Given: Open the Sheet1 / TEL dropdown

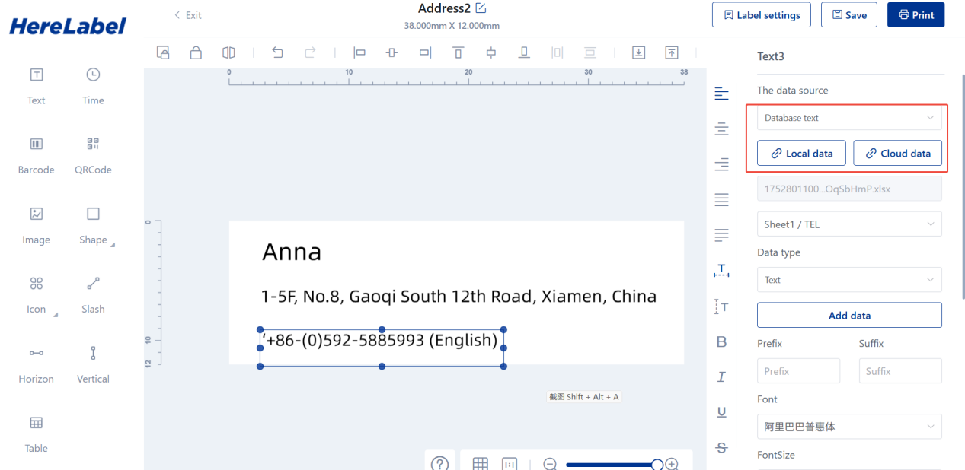Looking at the screenshot, I should coord(848,224).
